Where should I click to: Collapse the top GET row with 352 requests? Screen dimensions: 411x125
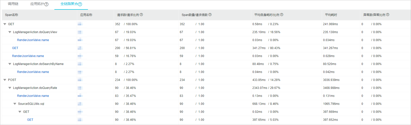coord(5,24)
